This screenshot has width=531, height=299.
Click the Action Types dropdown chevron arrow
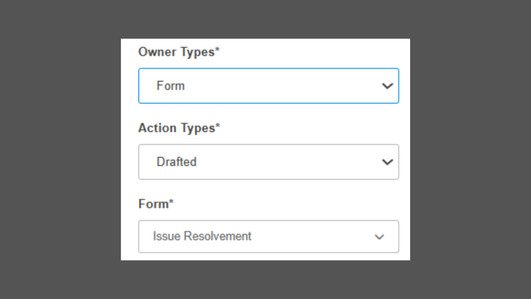coord(387,162)
